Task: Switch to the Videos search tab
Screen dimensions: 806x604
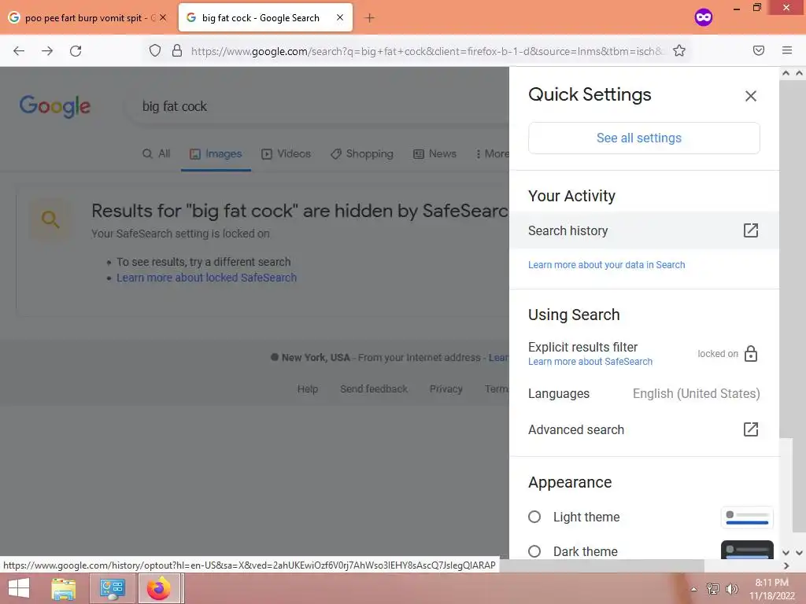Action: (x=287, y=153)
